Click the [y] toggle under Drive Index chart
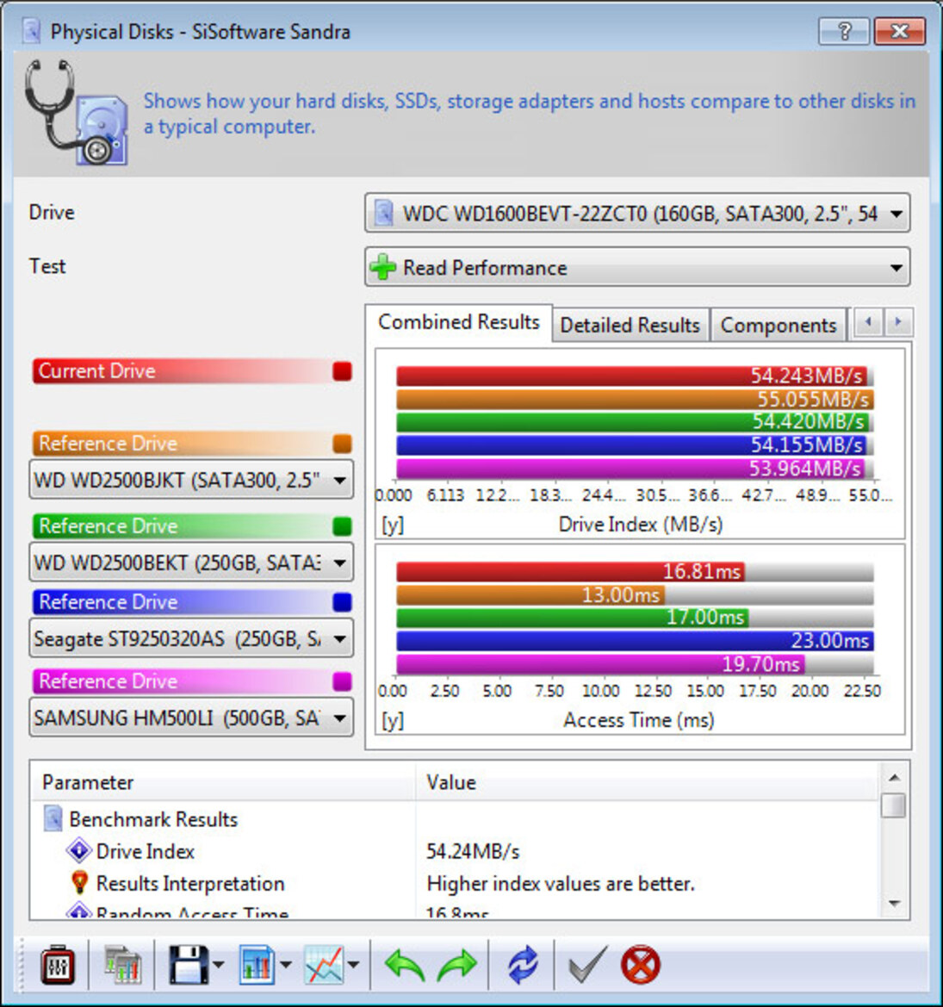Viewport: 943px width, 1007px height. (x=393, y=525)
